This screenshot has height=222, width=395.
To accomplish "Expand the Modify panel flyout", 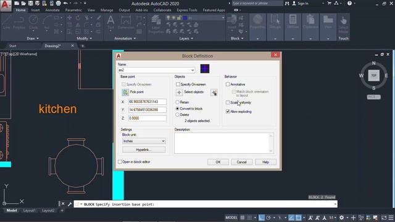I will [x=85, y=38].
